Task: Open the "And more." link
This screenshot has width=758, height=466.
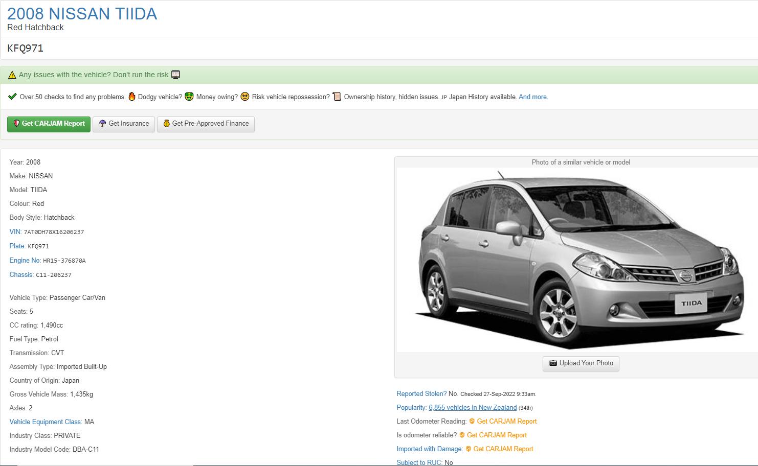Action: click(533, 97)
